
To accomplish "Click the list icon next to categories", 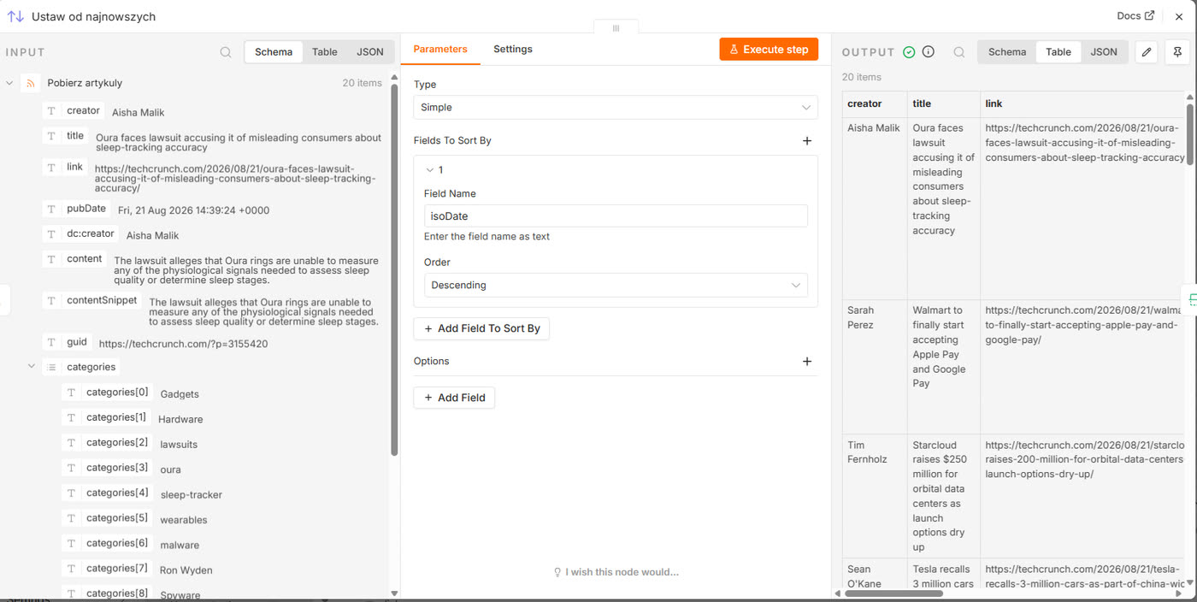I will (51, 367).
